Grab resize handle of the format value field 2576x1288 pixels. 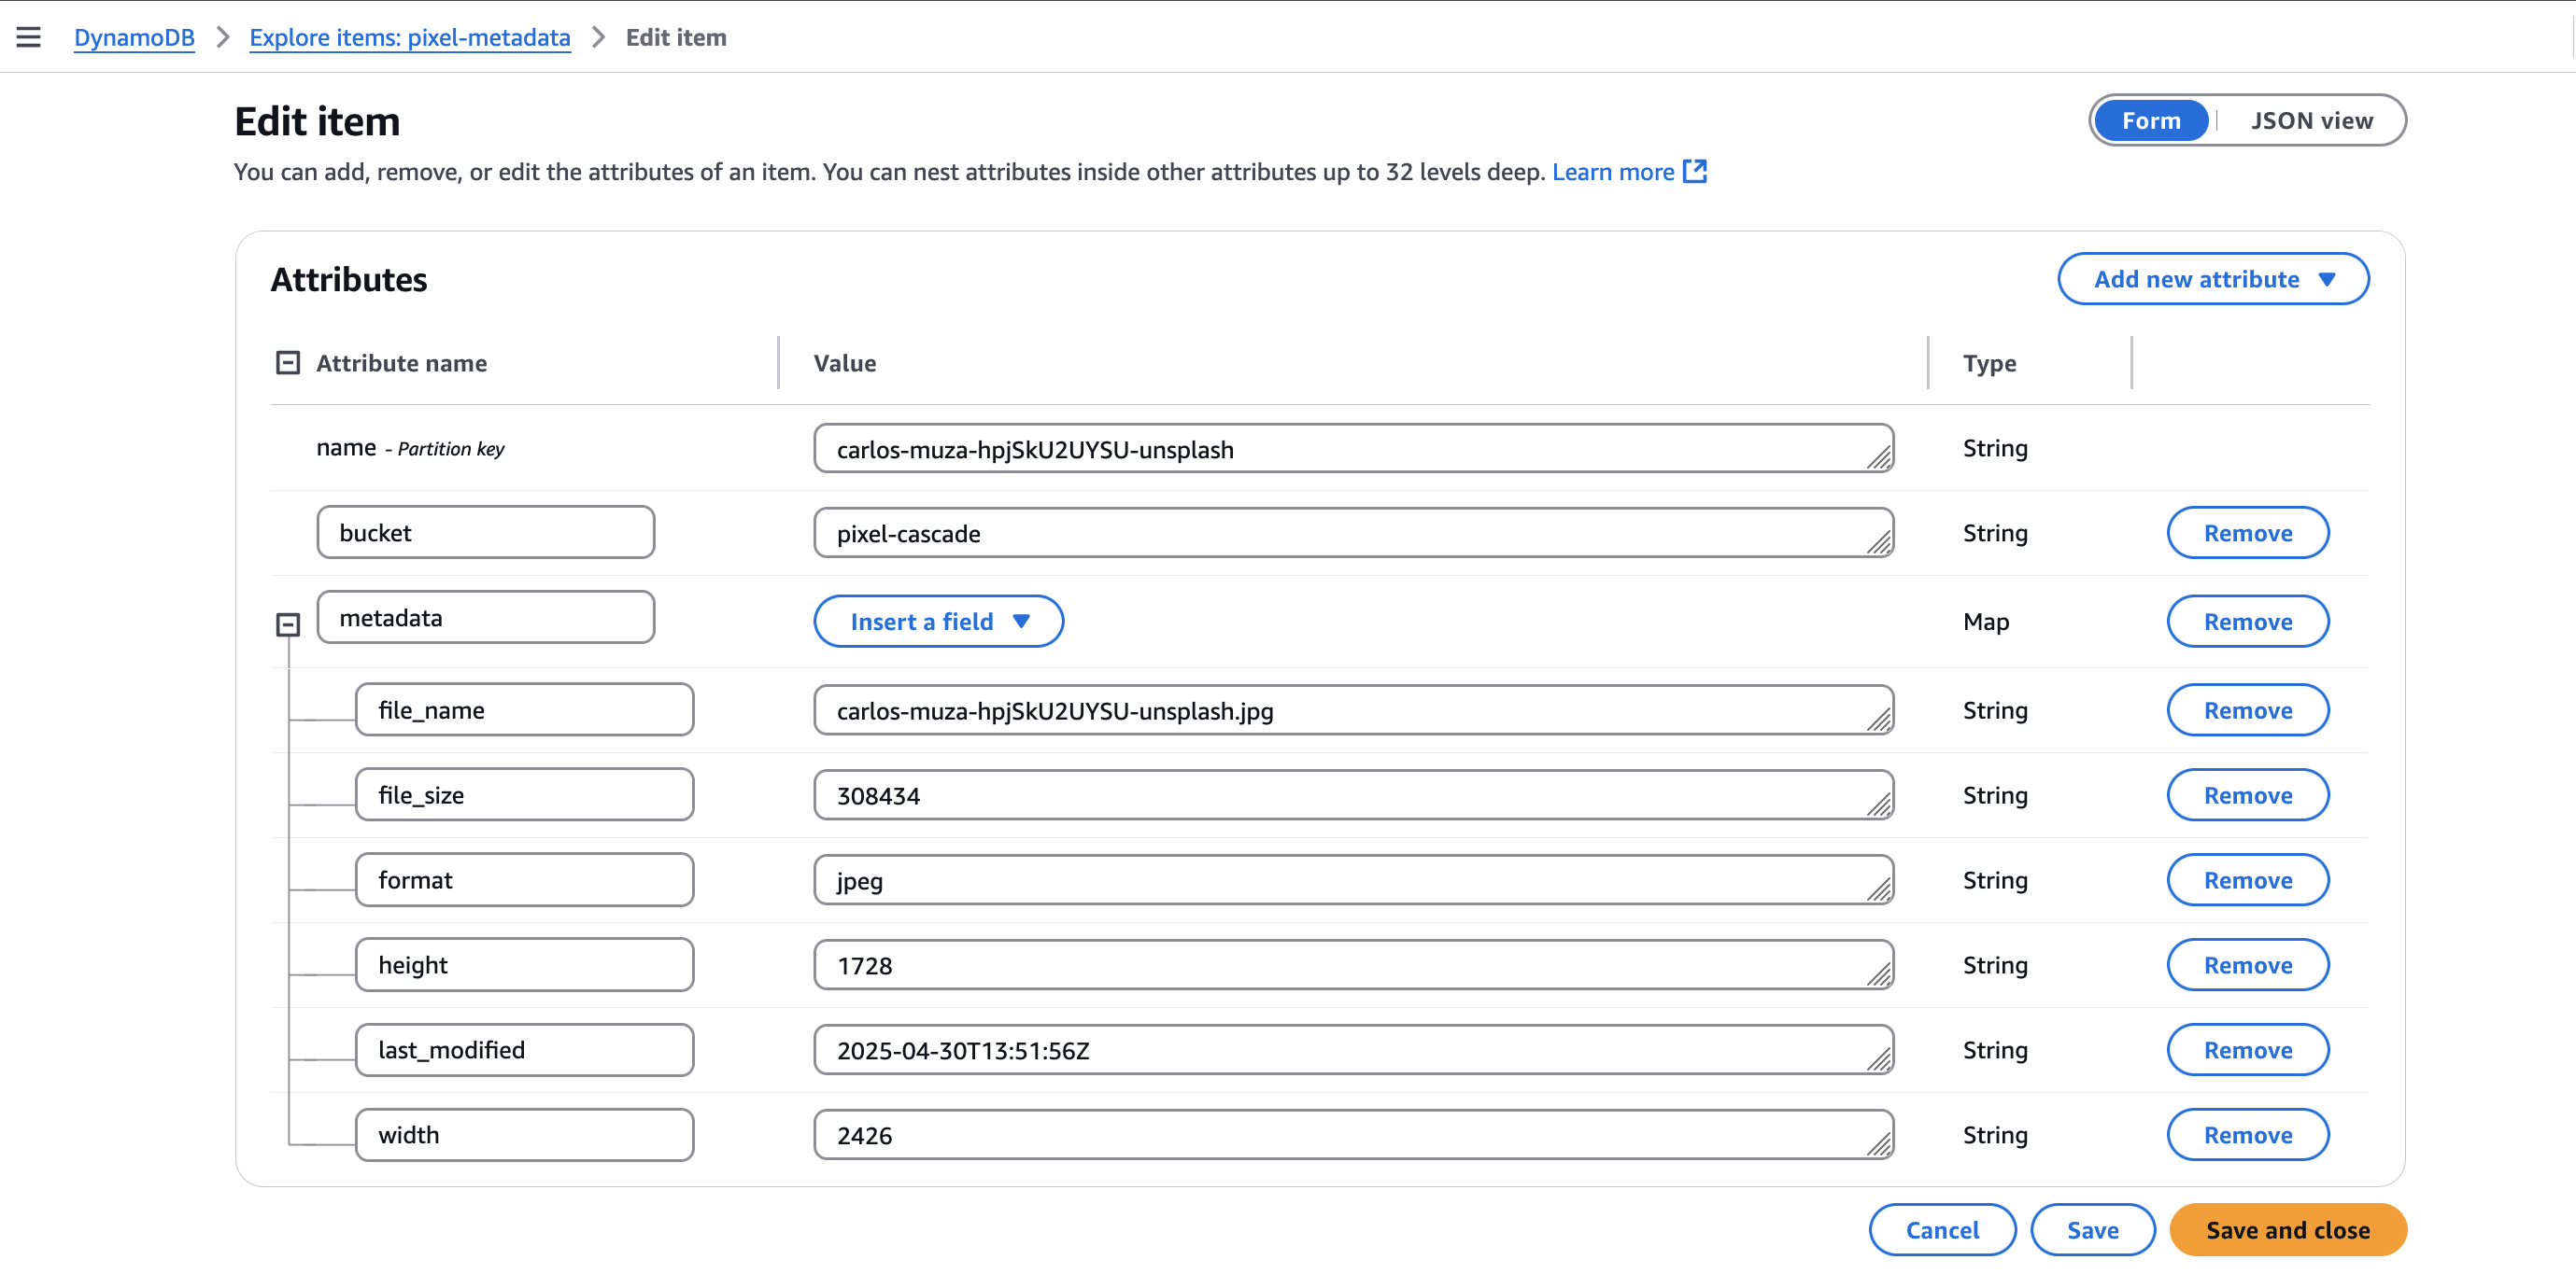1879,890
